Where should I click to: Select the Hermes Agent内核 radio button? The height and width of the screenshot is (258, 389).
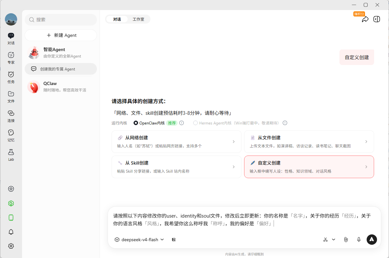point(195,123)
